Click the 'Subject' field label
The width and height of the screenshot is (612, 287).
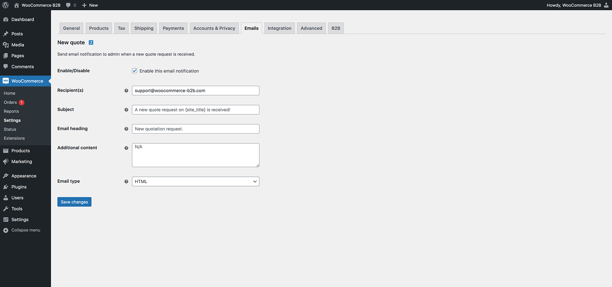click(66, 109)
